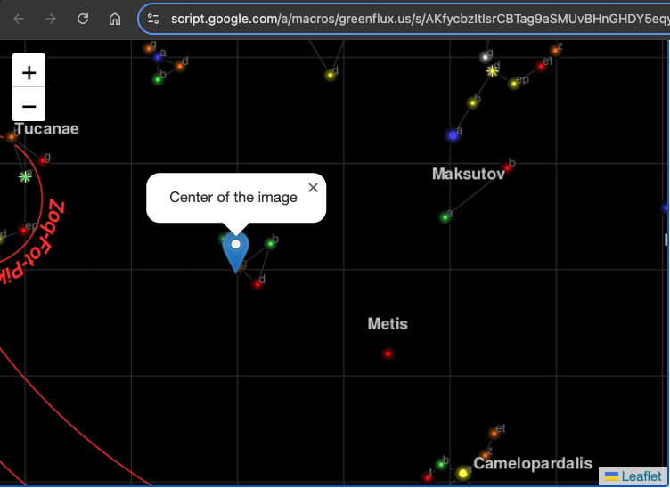Click the zoom in plus button
The height and width of the screenshot is (488, 670).
point(29,71)
